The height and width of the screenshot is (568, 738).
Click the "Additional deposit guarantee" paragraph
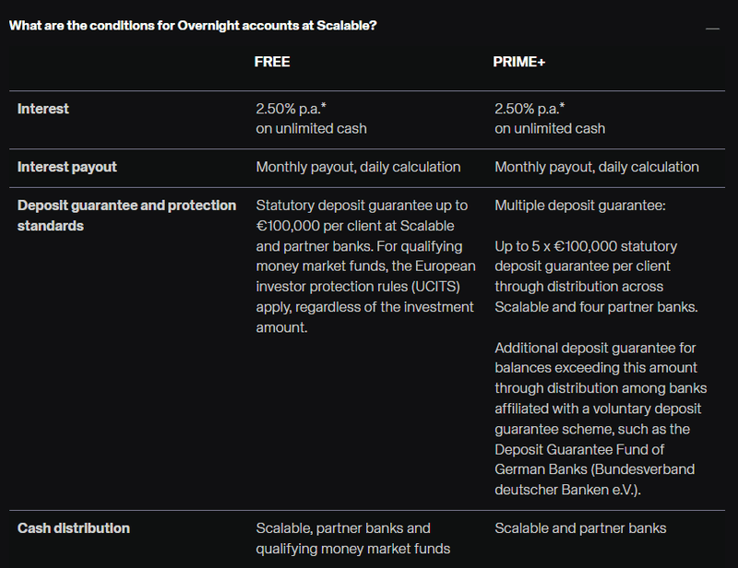600,419
